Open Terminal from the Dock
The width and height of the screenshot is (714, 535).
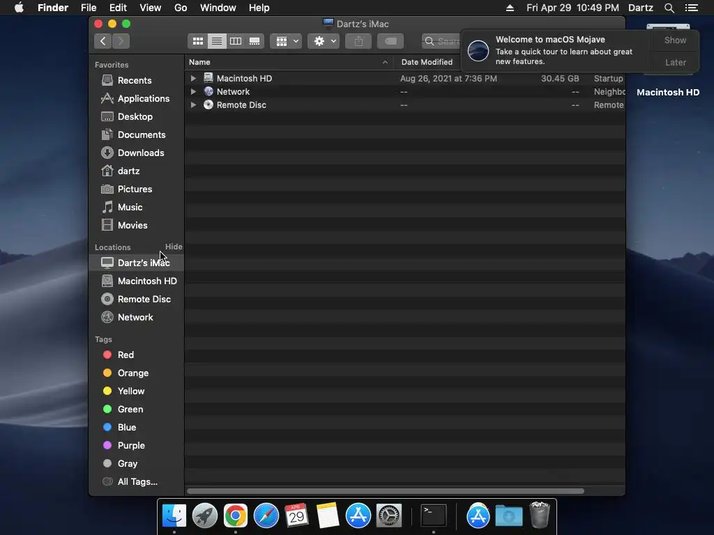tap(433, 515)
